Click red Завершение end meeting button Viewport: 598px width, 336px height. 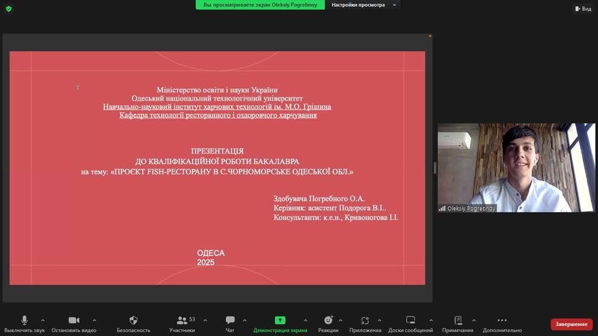tap(571, 324)
